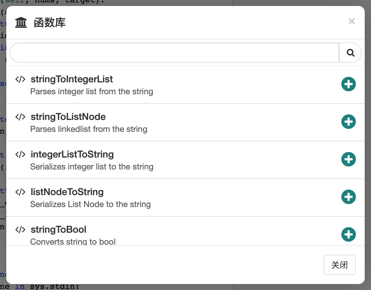Select the listNodeToString function title

tap(67, 192)
